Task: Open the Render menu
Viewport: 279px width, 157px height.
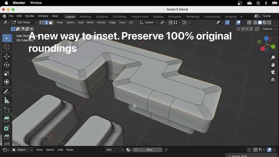Action: tap(30, 16)
